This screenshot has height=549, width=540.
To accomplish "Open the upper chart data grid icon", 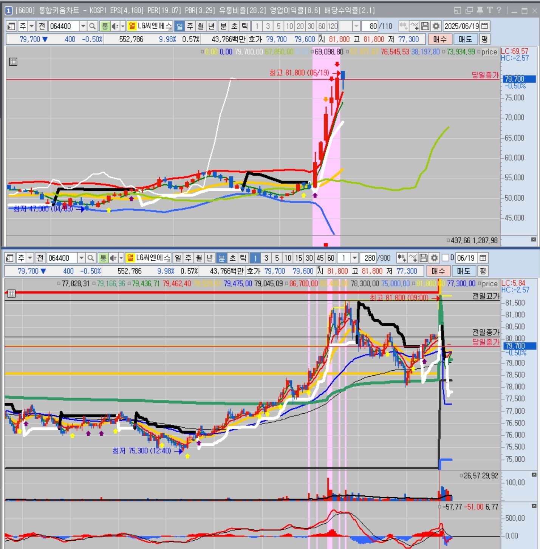I will (13, 62).
